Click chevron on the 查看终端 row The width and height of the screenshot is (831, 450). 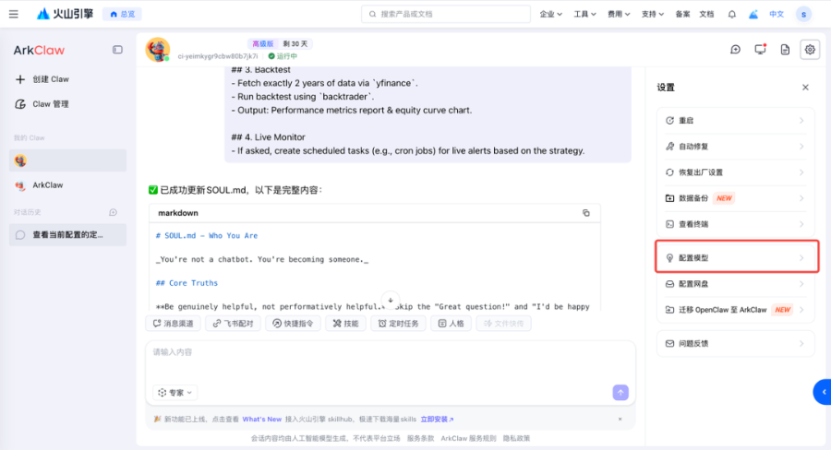coord(801,224)
